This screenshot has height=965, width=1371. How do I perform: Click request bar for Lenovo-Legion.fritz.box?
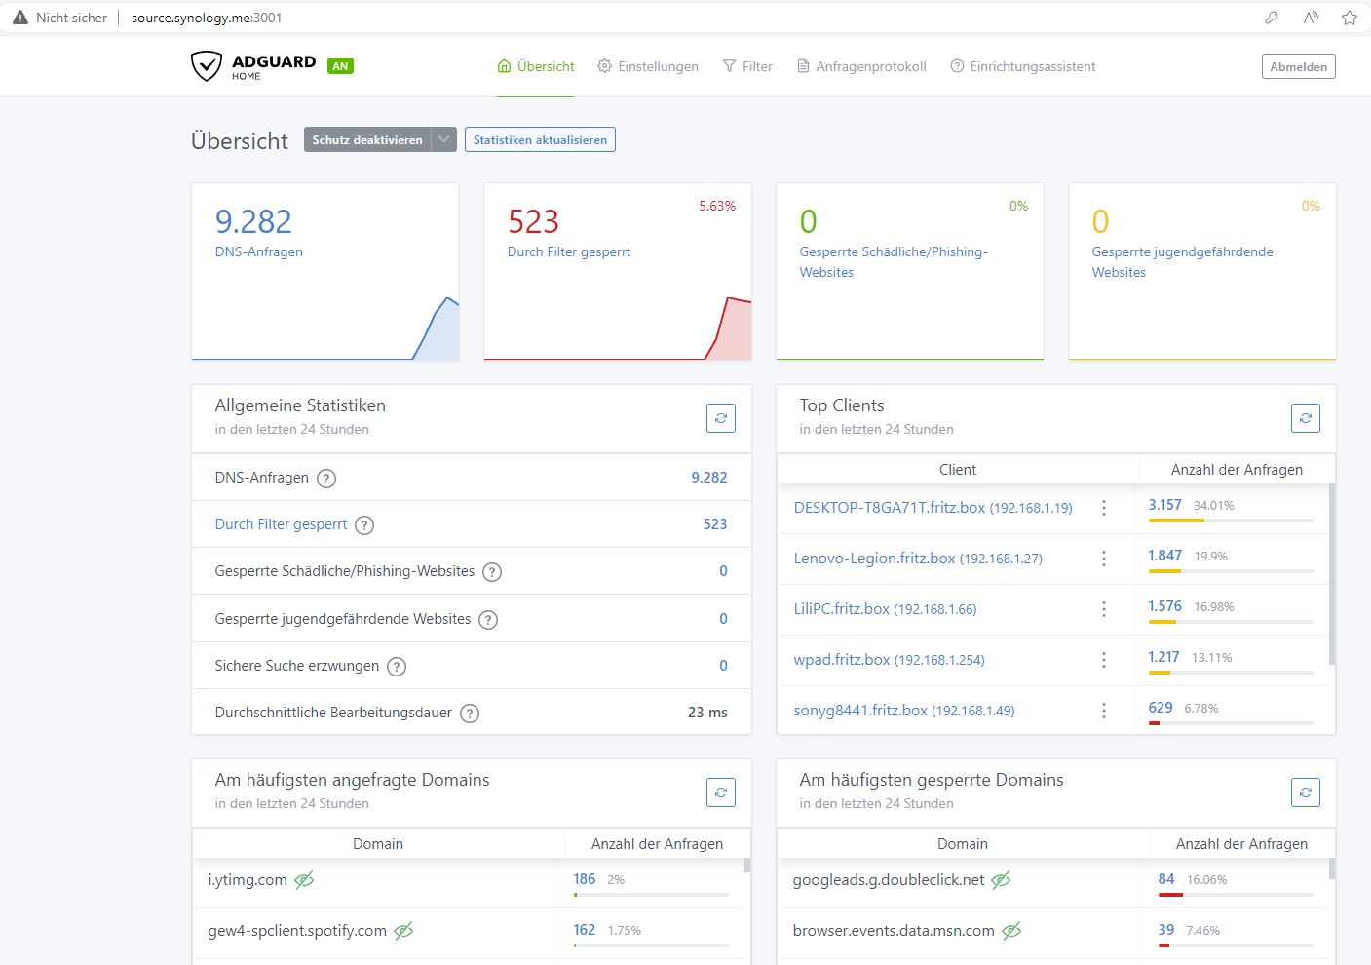[x=1231, y=570]
